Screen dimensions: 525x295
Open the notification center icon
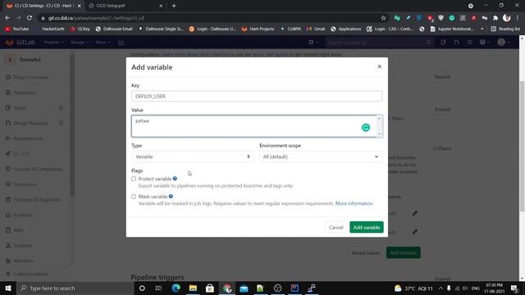pos(514,288)
